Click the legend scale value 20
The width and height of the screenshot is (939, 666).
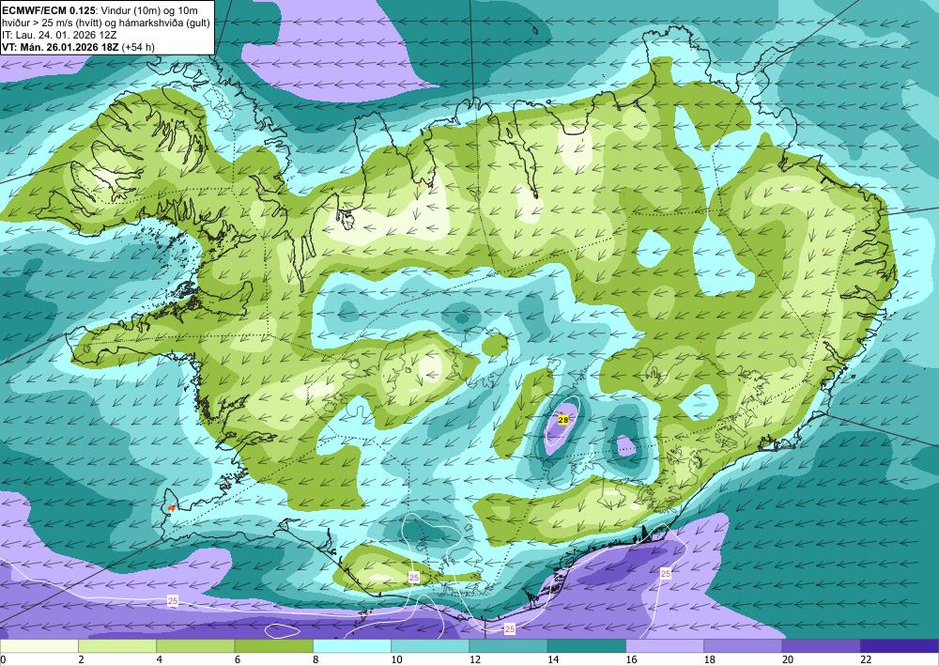click(x=788, y=660)
